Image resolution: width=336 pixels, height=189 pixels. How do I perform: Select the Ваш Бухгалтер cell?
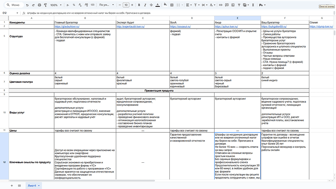pos(285,22)
